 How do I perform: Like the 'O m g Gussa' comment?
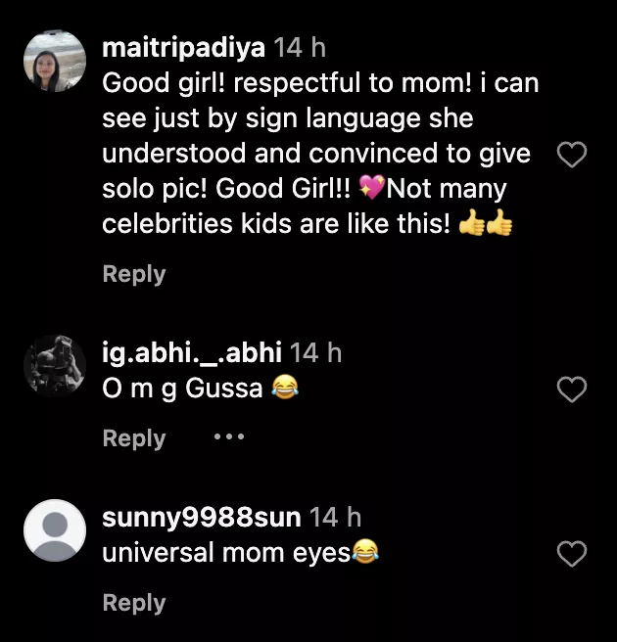pyautogui.click(x=571, y=390)
